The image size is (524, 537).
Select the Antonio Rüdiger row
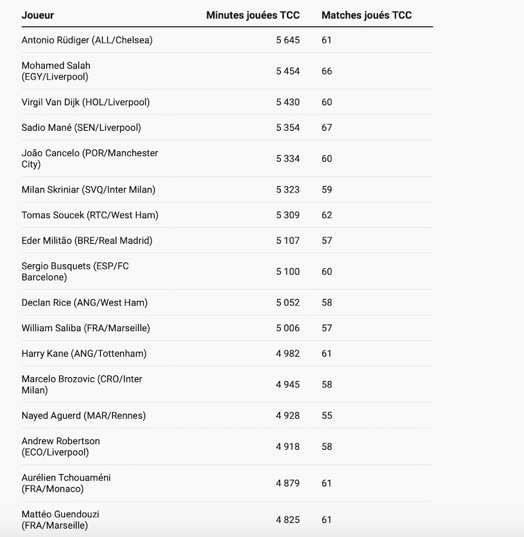[227, 40]
